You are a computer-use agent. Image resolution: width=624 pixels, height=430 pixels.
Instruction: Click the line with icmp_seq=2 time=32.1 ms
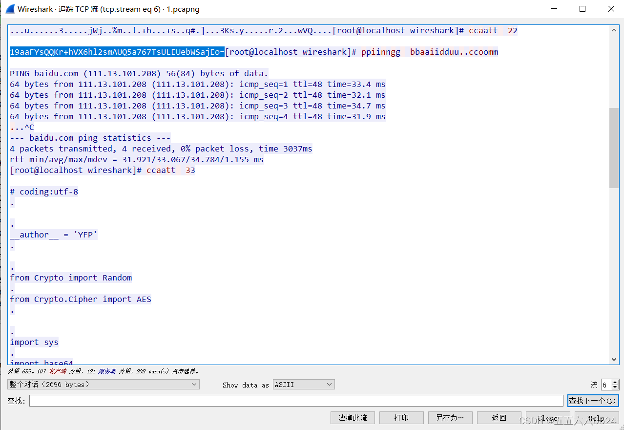[x=198, y=95]
